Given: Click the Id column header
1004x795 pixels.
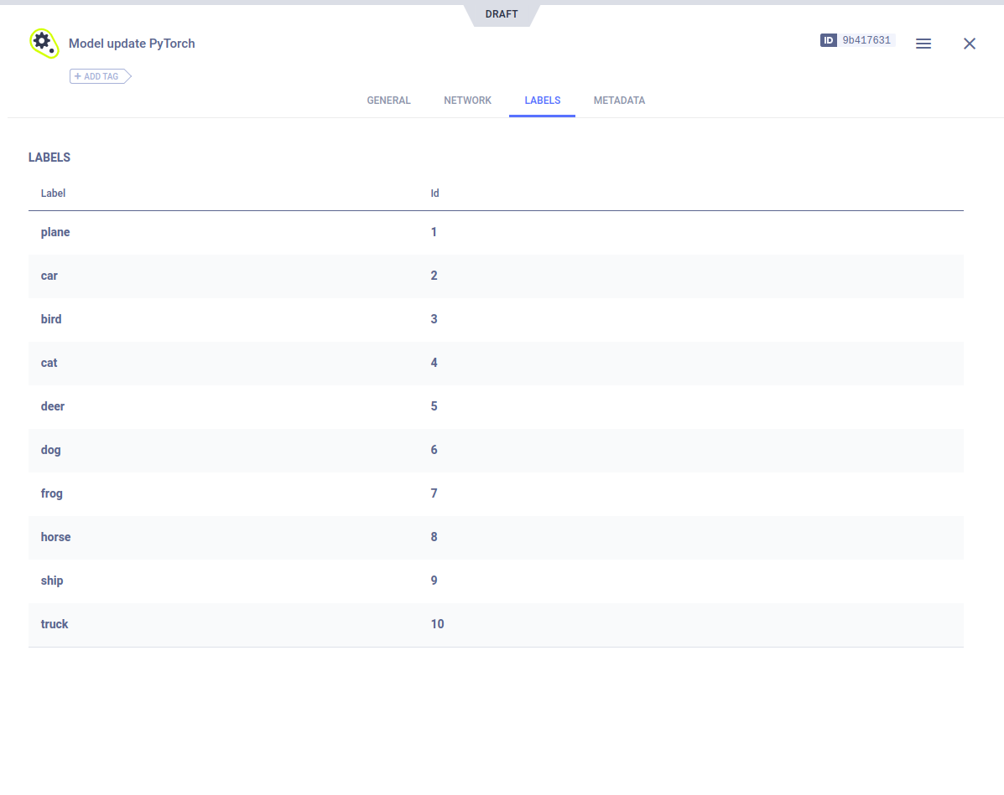Looking at the screenshot, I should 434,194.
